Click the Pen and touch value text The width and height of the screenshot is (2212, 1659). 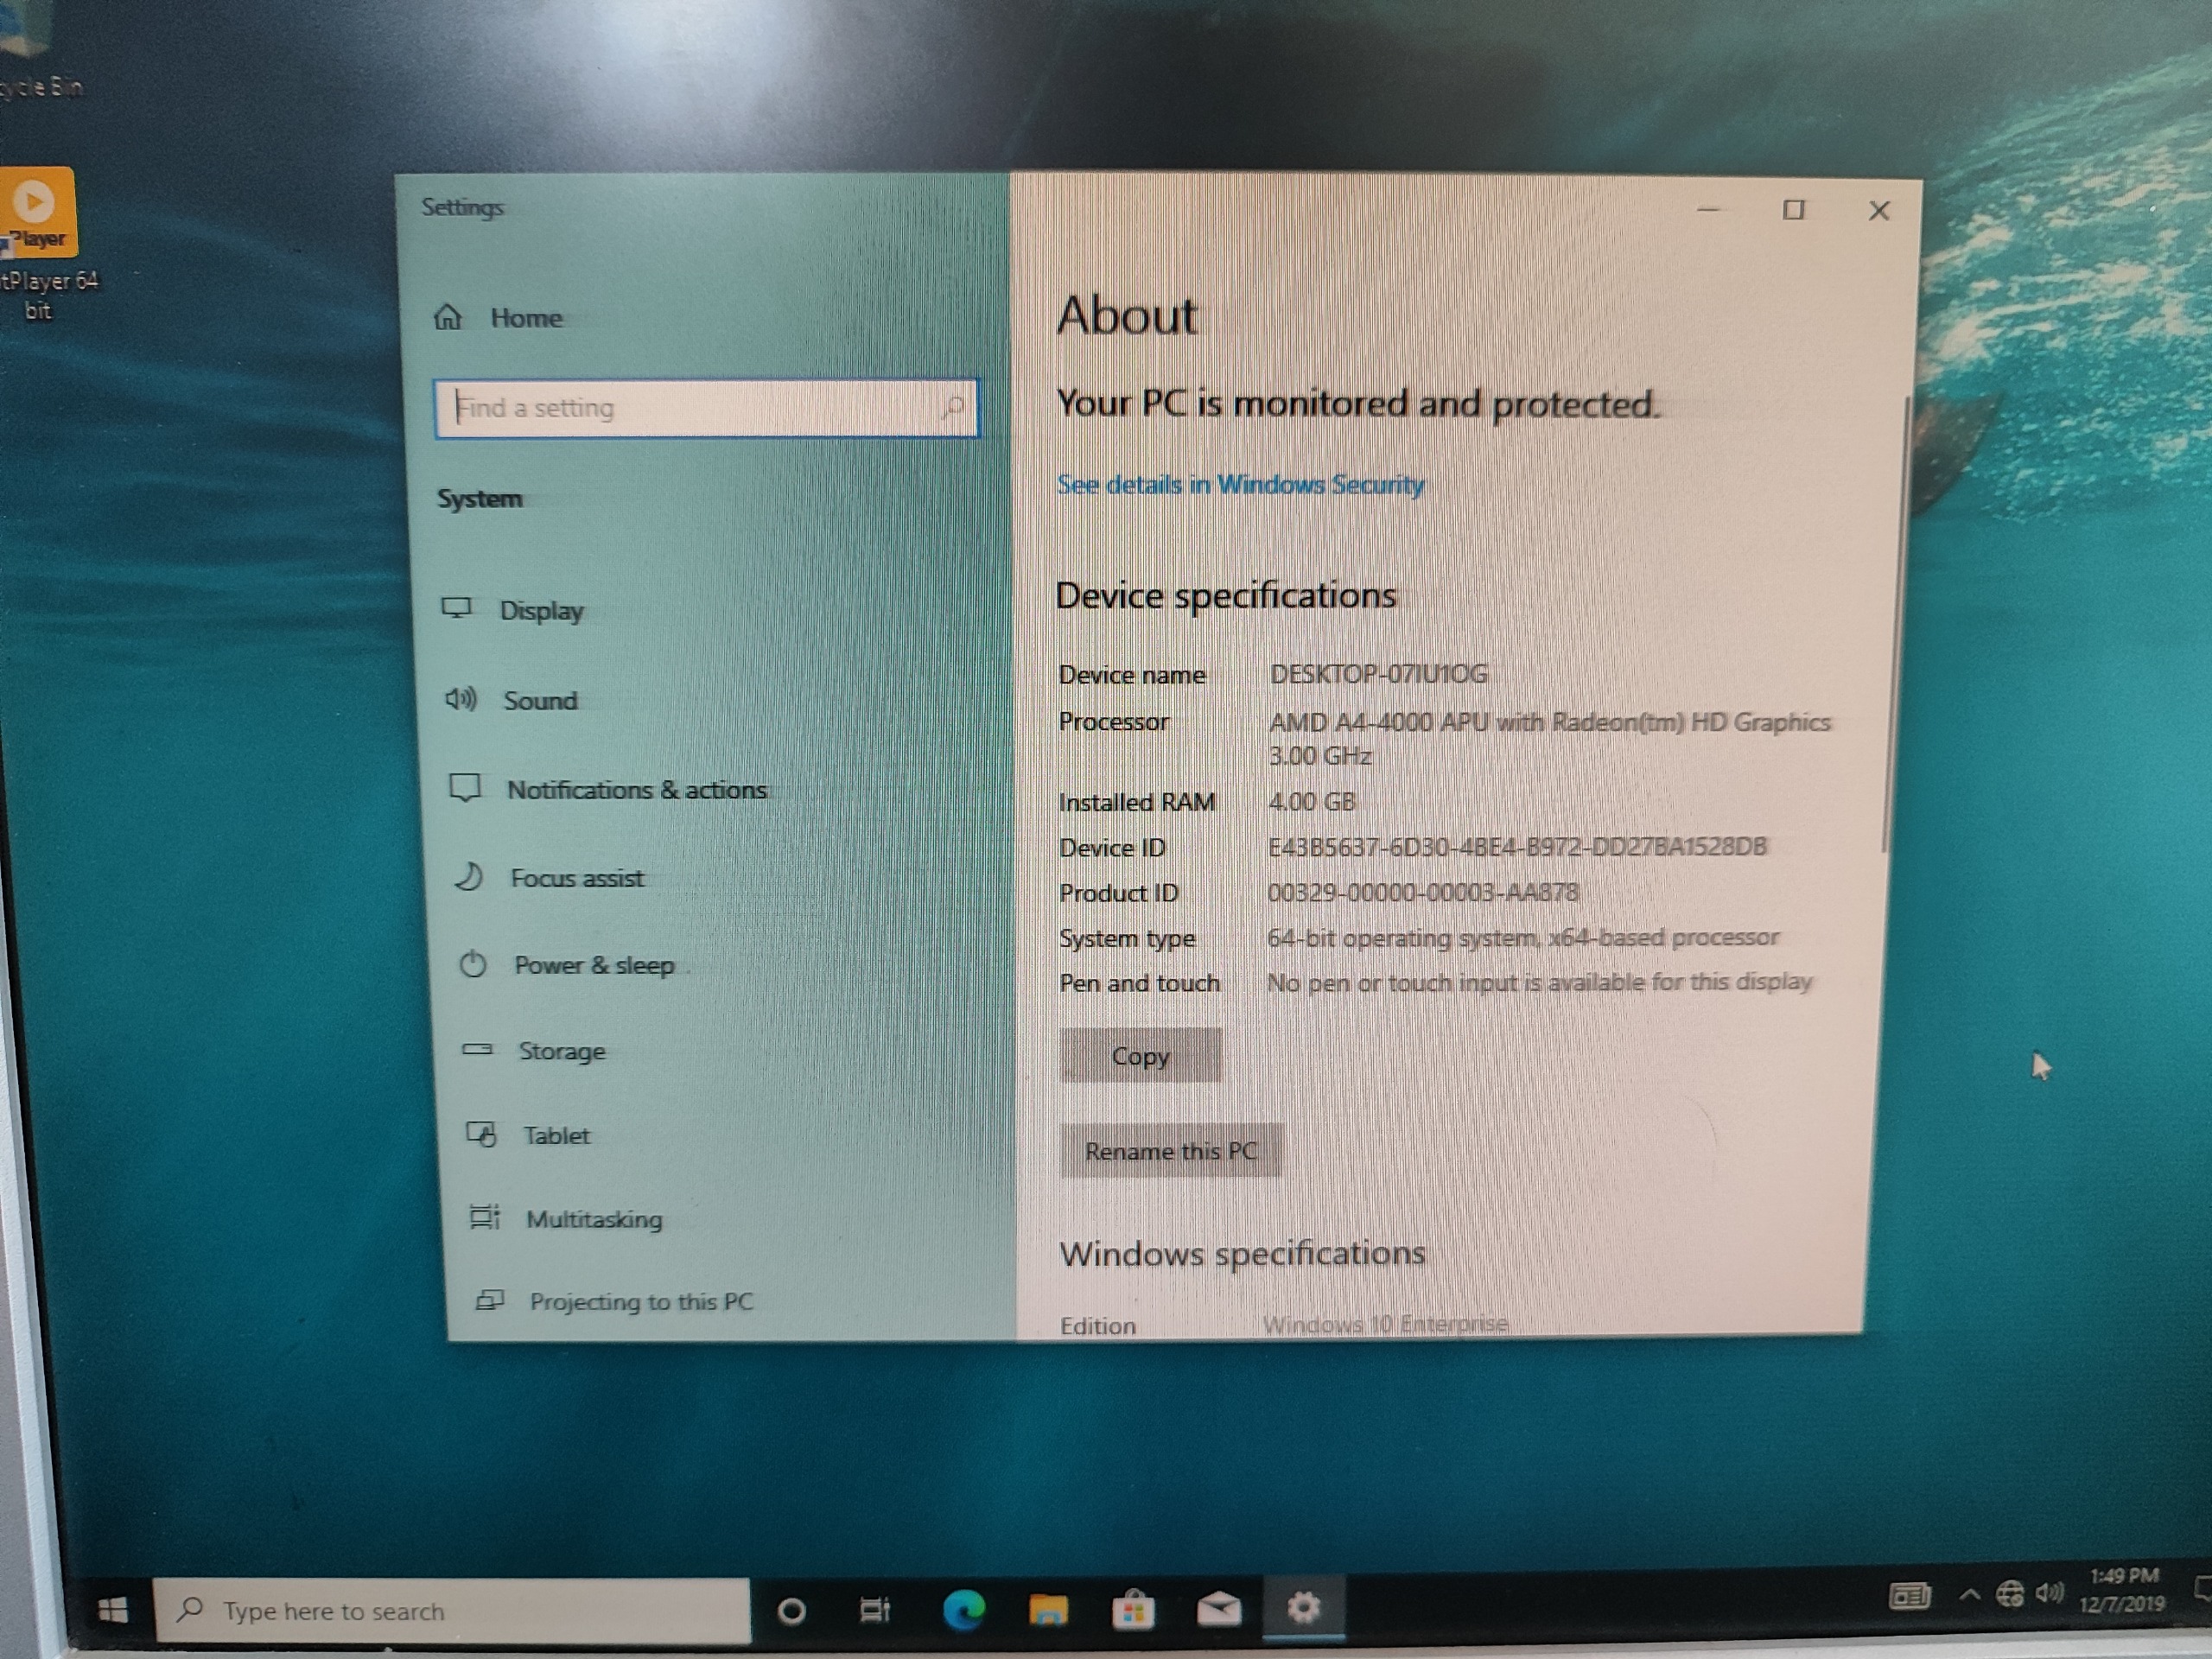click(1540, 982)
